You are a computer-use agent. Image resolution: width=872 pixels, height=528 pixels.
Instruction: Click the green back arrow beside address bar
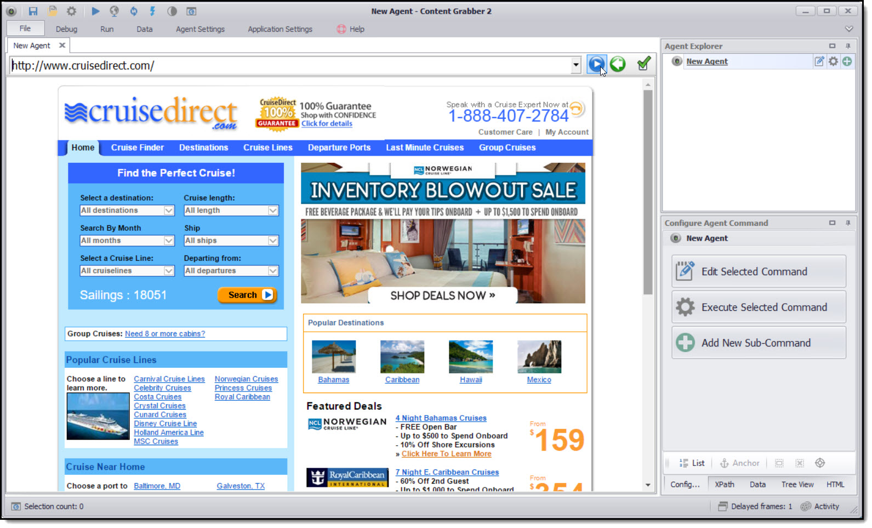click(x=618, y=64)
